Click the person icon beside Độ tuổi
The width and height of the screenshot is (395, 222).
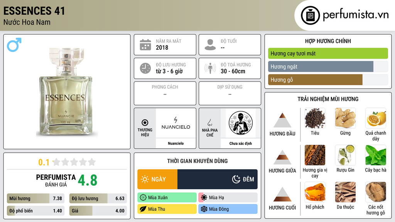coord(210,45)
